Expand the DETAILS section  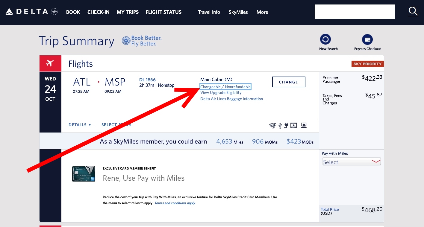pyautogui.click(x=79, y=125)
